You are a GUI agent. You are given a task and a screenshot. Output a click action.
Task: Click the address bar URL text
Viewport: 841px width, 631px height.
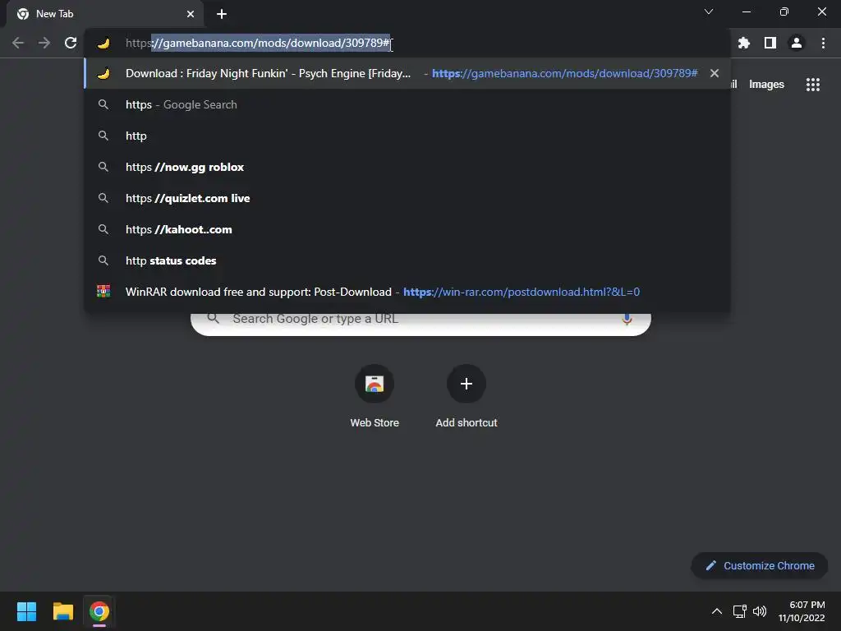point(257,43)
